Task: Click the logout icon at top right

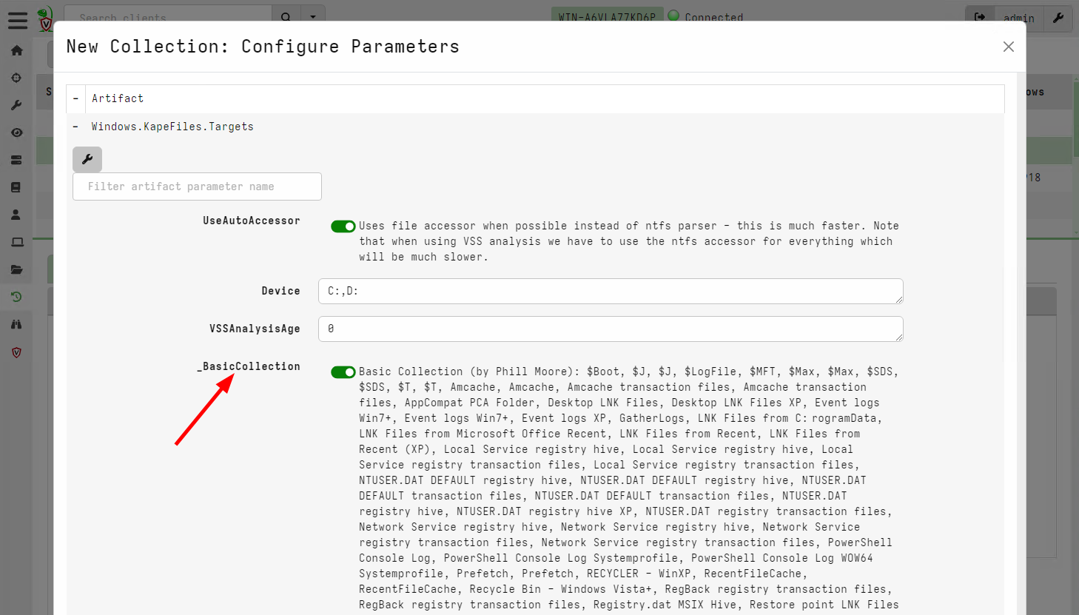Action: (x=979, y=19)
